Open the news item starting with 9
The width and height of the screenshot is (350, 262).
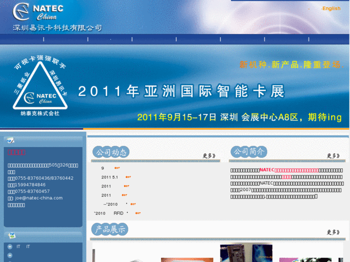pos(103,168)
